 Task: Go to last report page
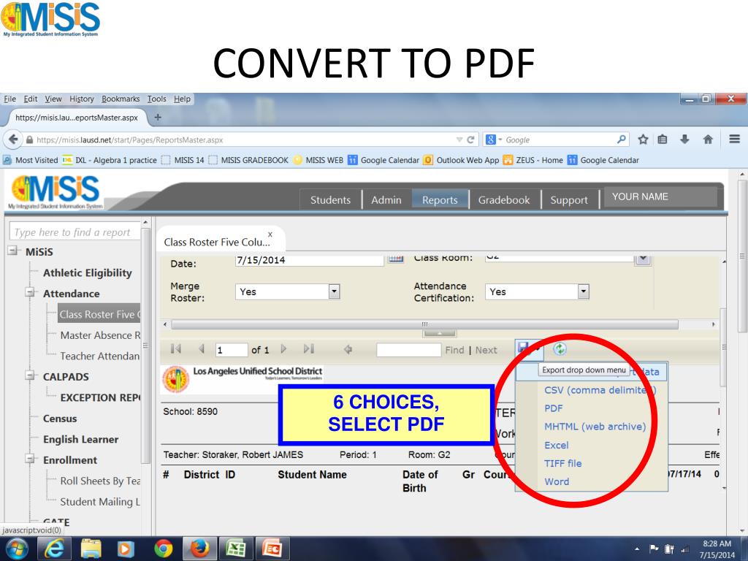(x=309, y=349)
